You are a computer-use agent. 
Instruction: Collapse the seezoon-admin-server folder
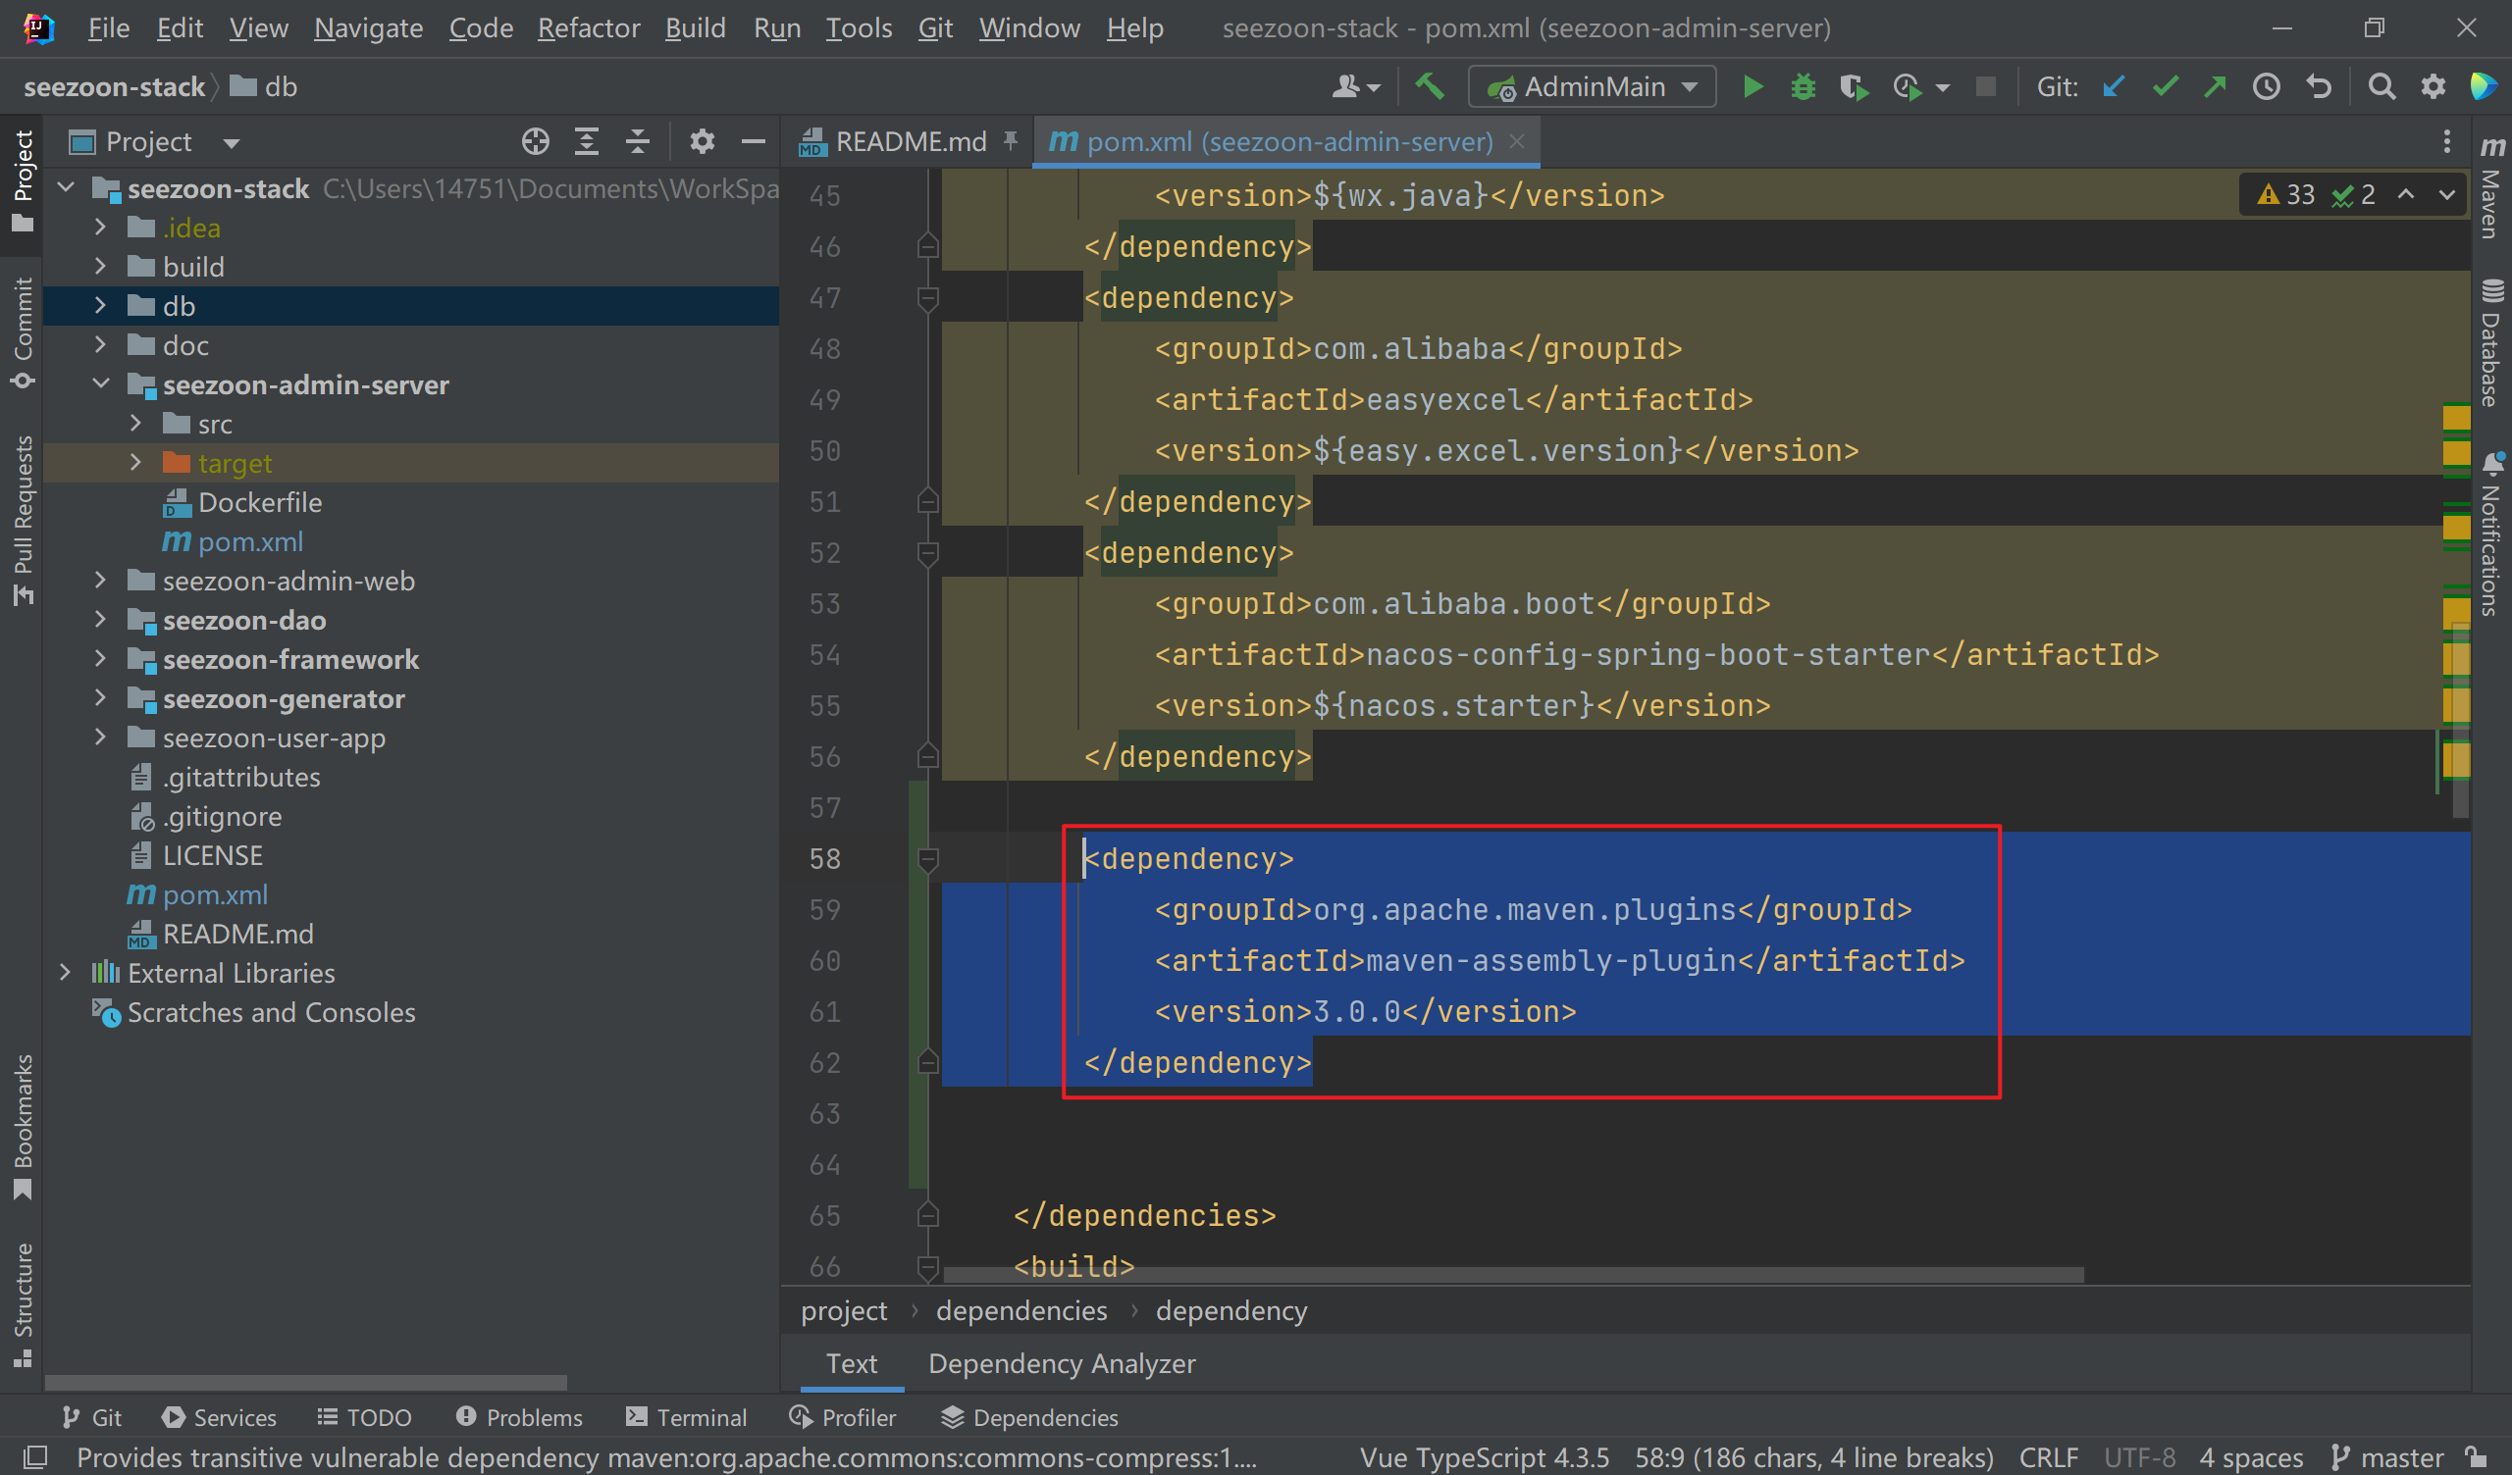click(100, 383)
